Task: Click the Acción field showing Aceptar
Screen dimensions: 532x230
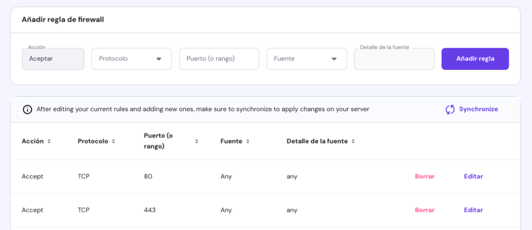Action: click(x=53, y=59)
